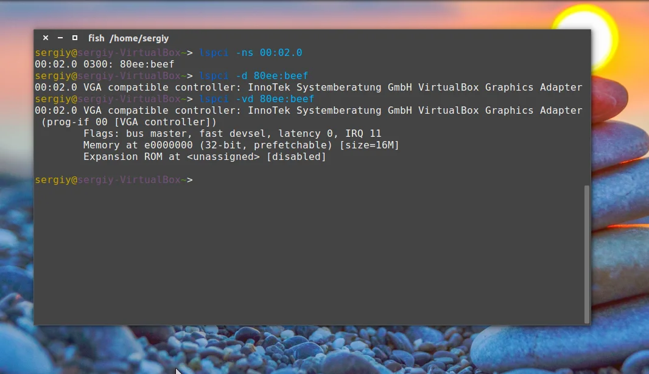
Task: Minimize the fish terminal window
Action: [60, 38]
